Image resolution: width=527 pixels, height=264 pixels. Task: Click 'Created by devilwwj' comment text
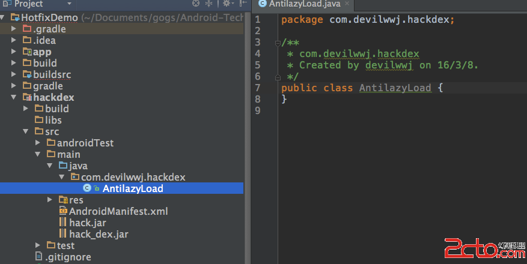coord(356,65)
